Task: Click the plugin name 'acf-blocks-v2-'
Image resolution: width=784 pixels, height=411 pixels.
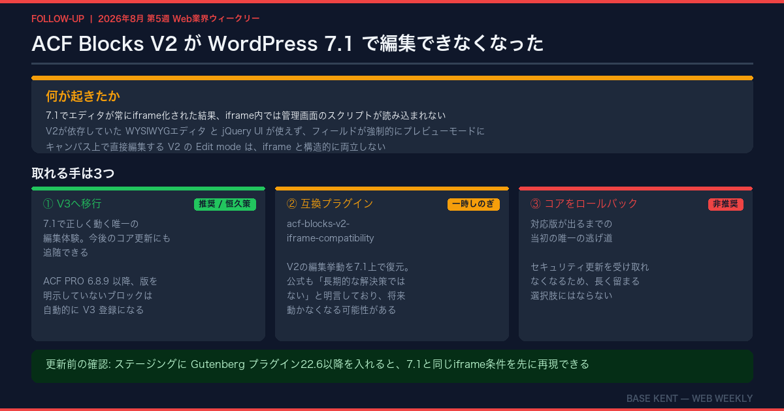Action: [318, 224]
